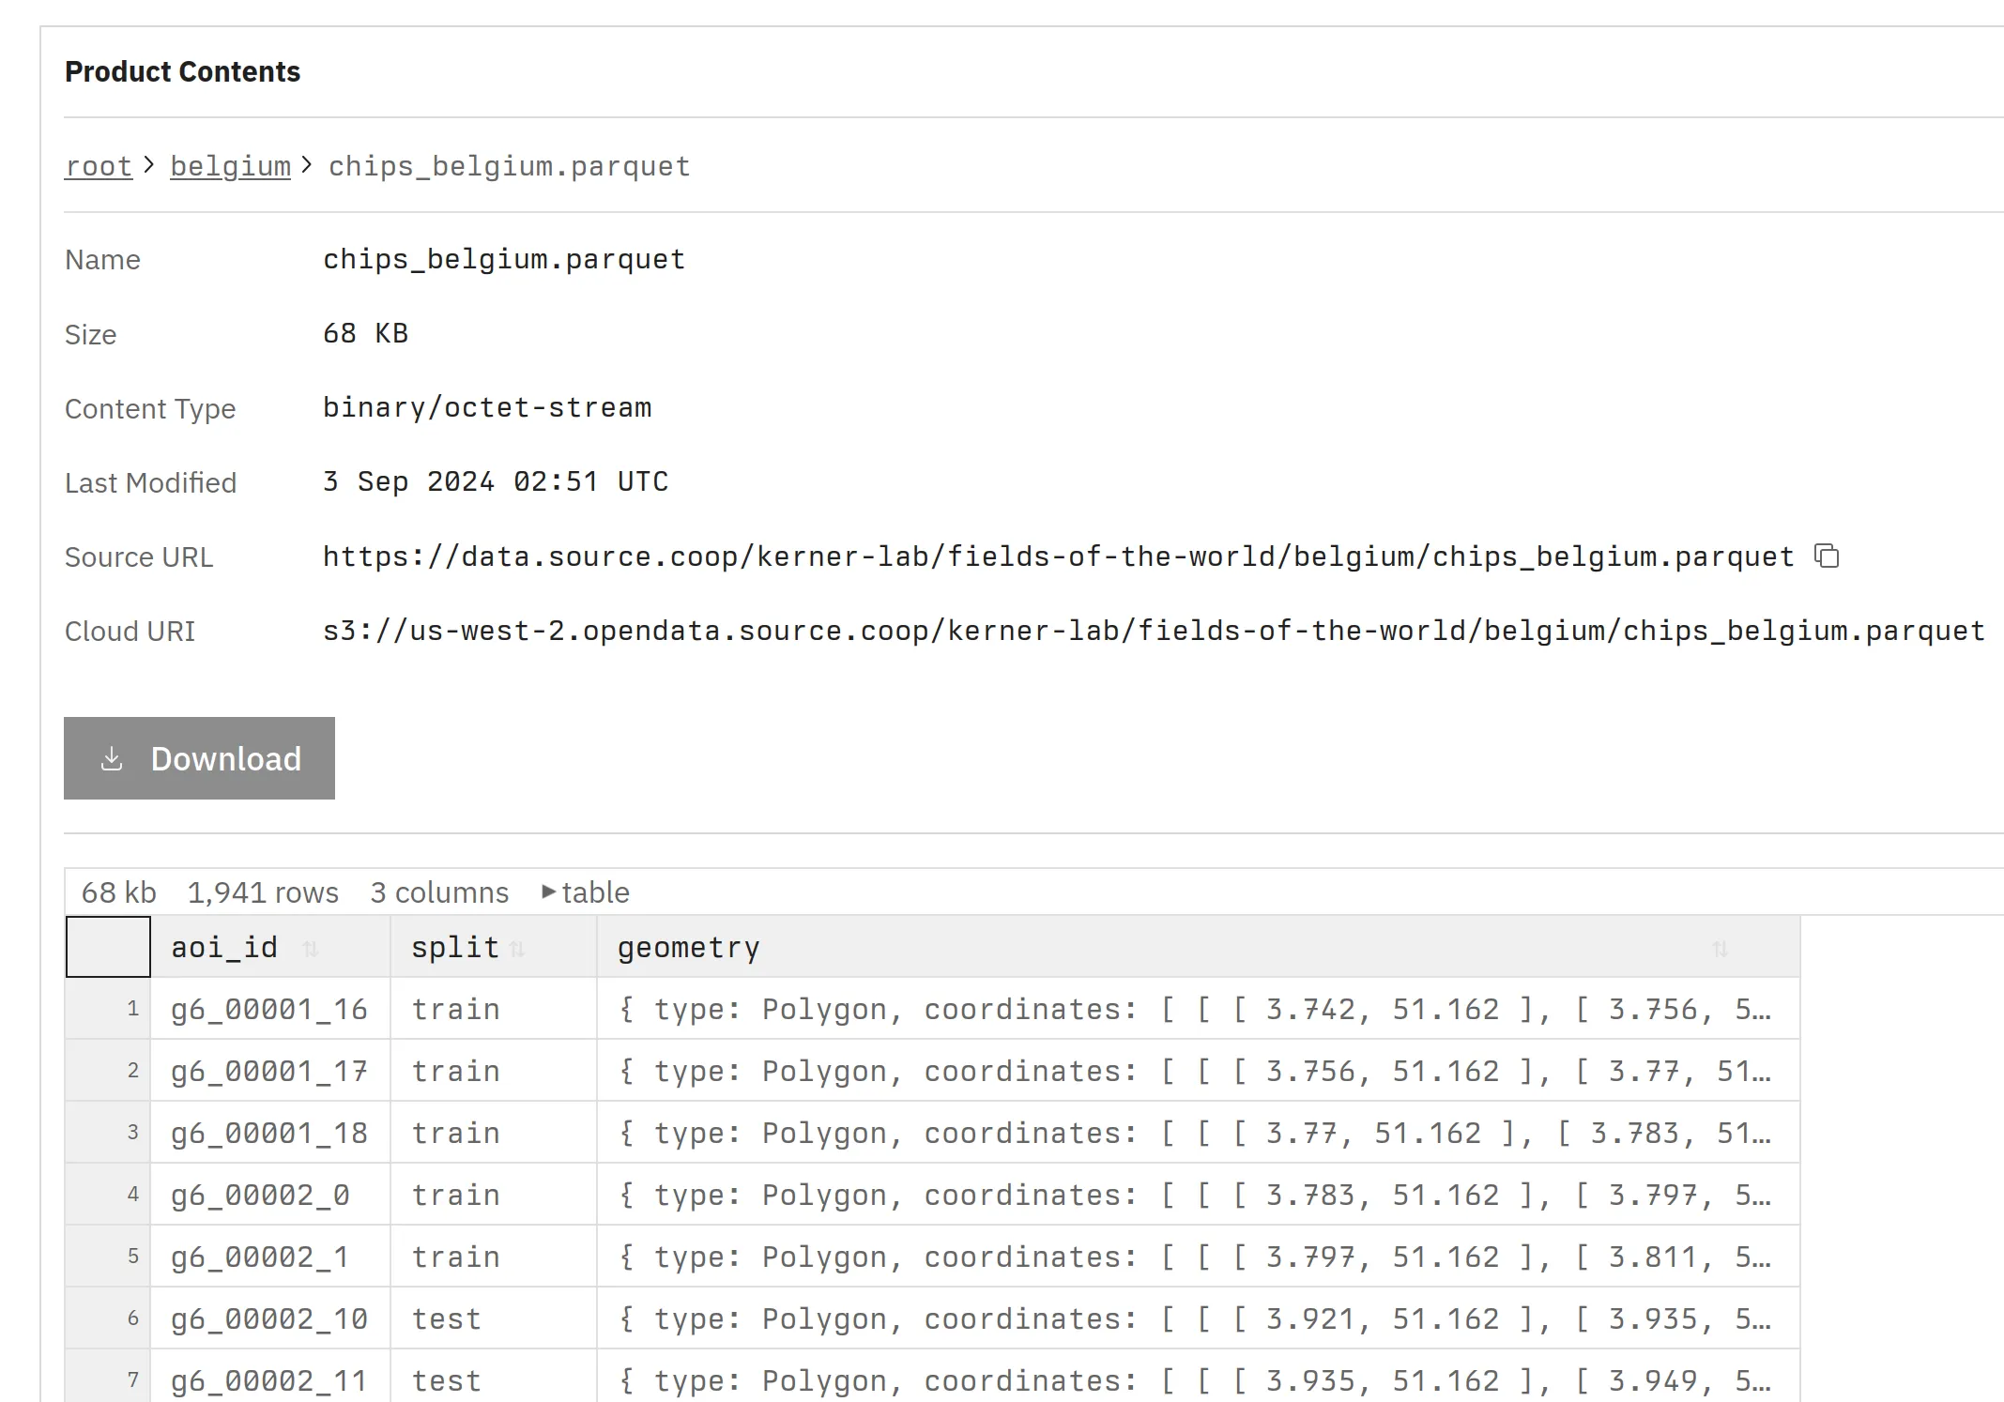Click row number 7 in the table
Screen dimensions: 2004x1402
click(132, 1379)
